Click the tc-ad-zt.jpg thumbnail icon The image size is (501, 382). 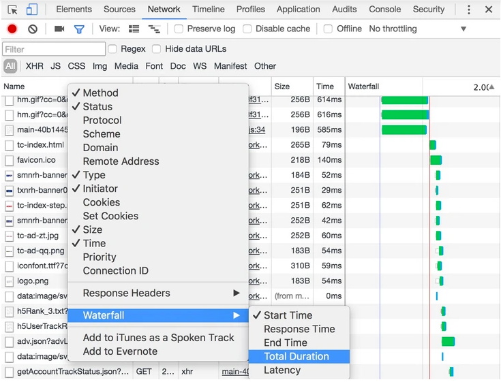tap(10, 236)
